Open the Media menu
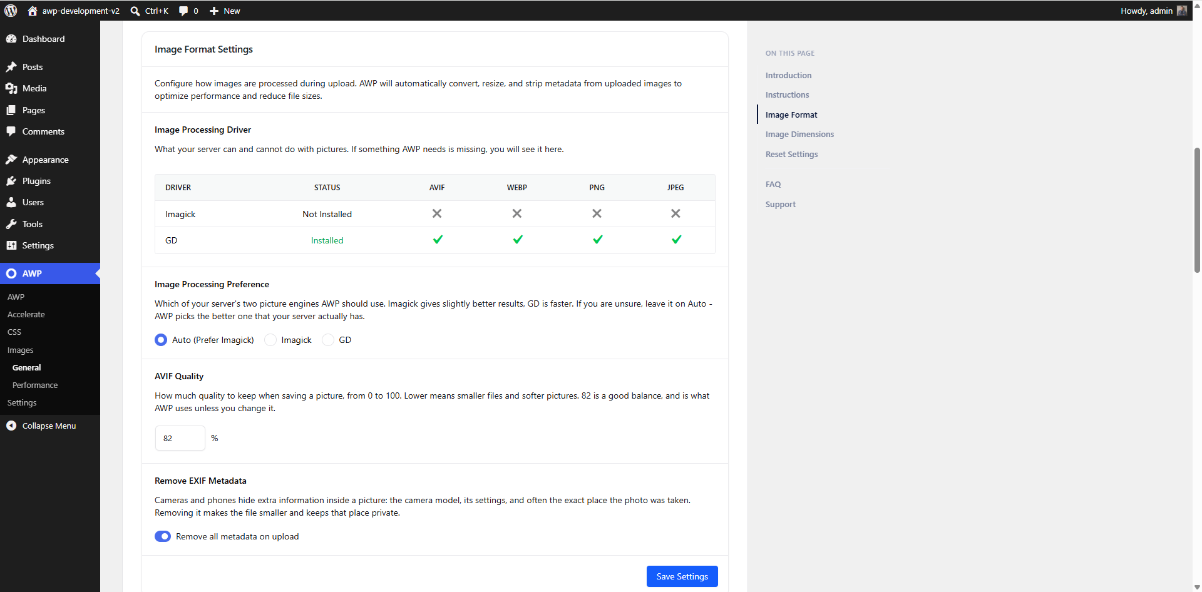This screenshot has width=1202, height=592. point(50,88)
